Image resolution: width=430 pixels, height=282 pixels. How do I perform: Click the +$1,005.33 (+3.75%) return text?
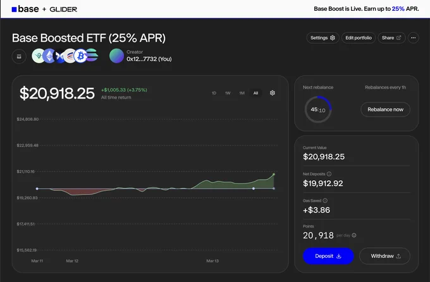pyautogui.click(x=124, y=90)
